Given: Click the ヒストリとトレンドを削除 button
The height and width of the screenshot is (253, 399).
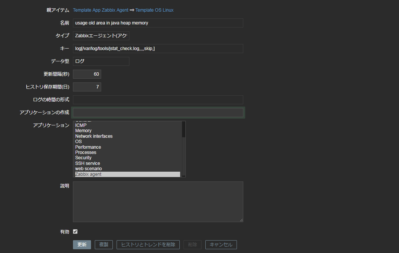Looking at the screenshot, I should click(148, 244).
